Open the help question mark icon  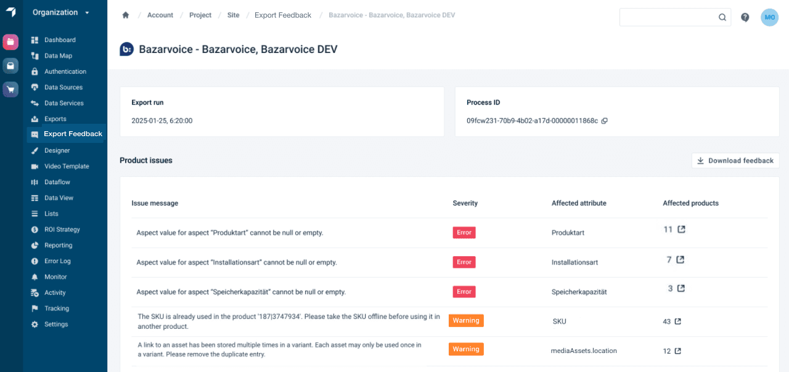coord(745,17)
